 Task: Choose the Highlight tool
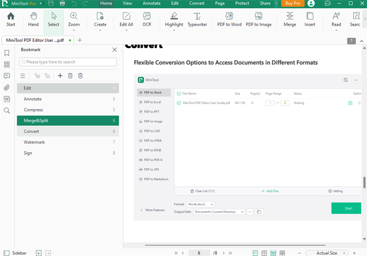tap(174, 20)
